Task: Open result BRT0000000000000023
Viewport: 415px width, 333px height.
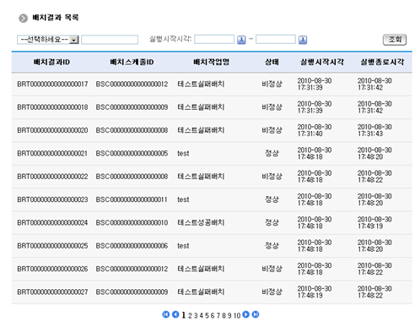Action: point(52,199)
